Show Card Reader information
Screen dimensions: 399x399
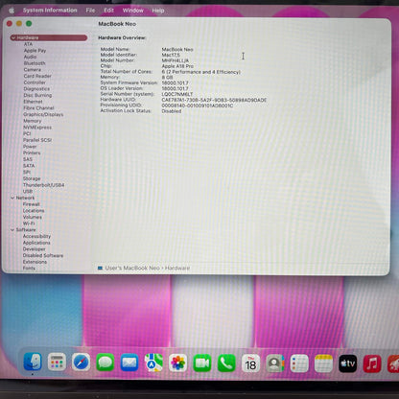click(37, 76)
